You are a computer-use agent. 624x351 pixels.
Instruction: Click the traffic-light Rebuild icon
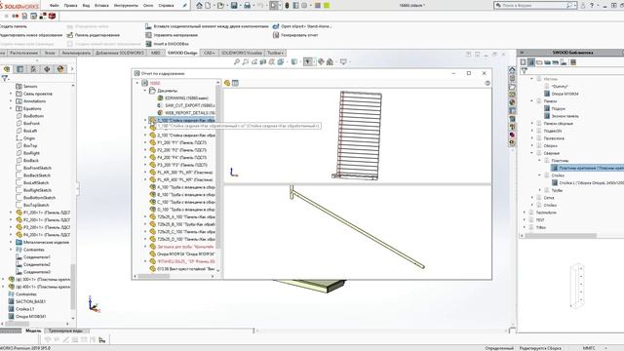pyautogui.click(x=287, y=6)
